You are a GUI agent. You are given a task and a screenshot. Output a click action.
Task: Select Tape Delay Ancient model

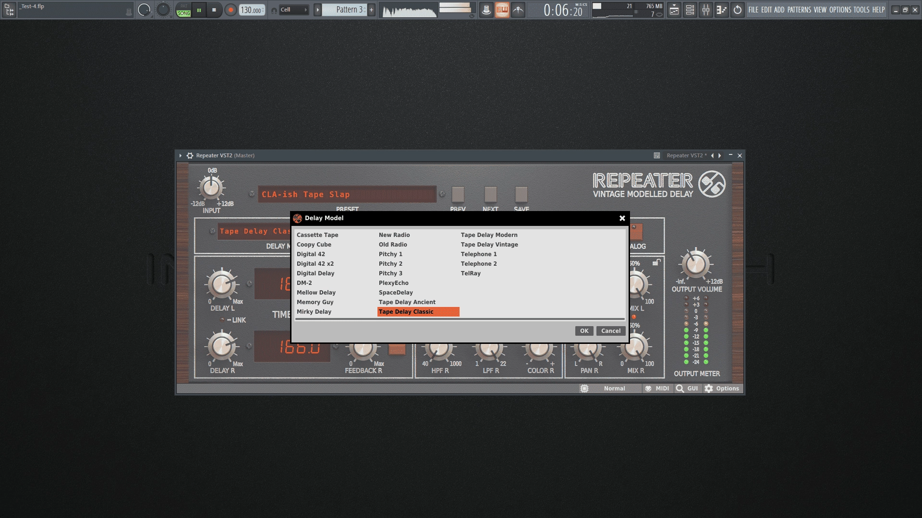coord(407,302)
